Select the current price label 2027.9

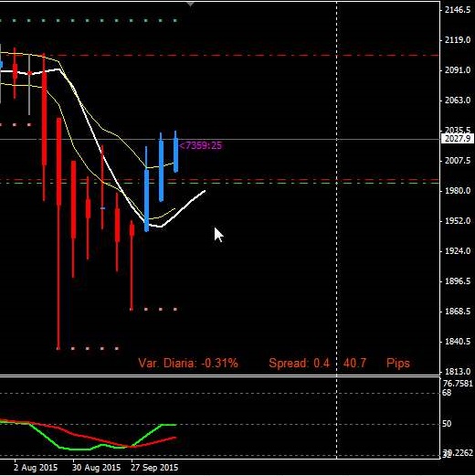point(458,139)
